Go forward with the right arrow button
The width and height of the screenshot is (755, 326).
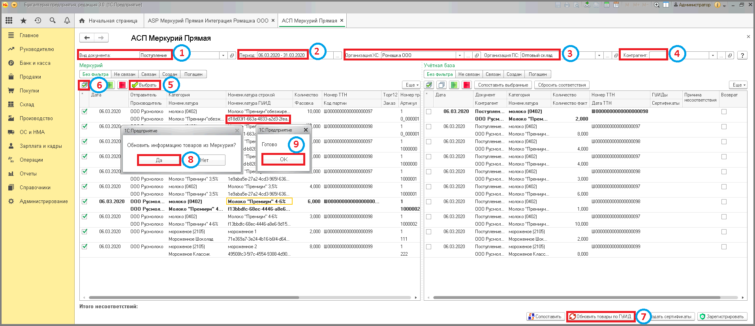click(x=101, y=38)
